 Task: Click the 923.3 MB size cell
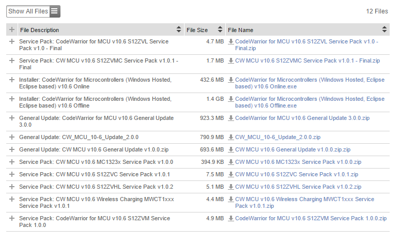212,118
